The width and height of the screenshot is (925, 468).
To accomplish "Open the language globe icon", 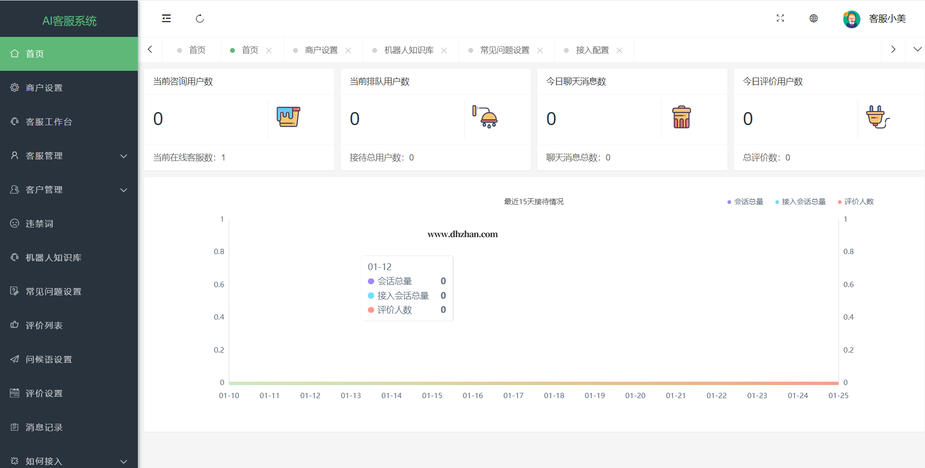I will (x=813, y=18).
